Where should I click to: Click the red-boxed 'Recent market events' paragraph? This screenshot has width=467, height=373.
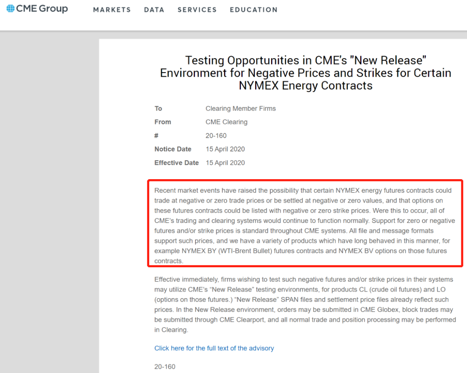coord(304,225)
